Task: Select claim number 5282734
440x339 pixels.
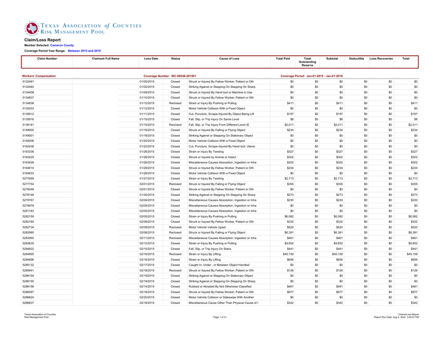Action: click(x=28, y=227)
